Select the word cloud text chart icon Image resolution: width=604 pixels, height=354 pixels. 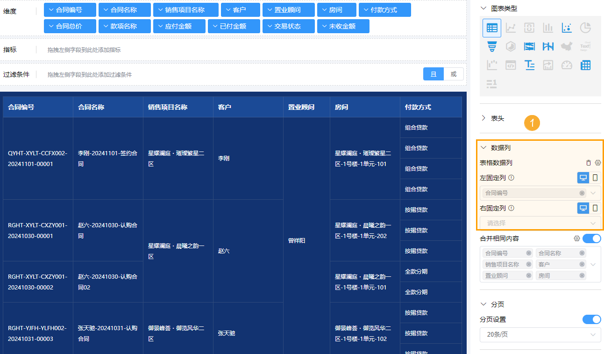click(585, 46)
